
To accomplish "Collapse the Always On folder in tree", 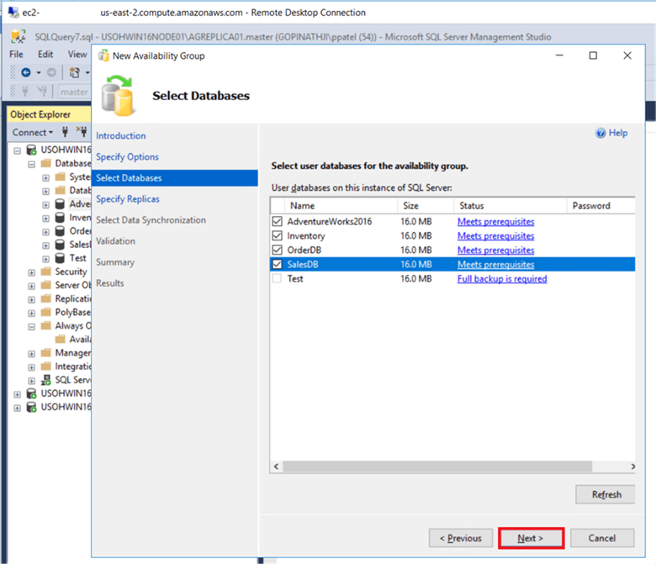I will 32,326.
